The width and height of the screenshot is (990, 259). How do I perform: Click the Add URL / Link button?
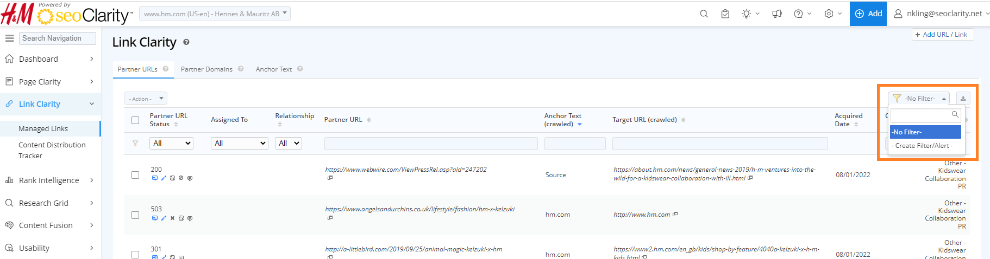[x=943, y=35]
